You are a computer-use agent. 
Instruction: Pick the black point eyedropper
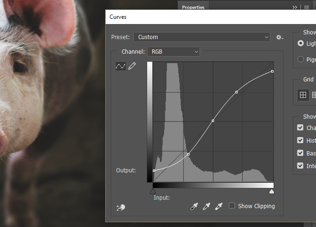tap(194, 206)
